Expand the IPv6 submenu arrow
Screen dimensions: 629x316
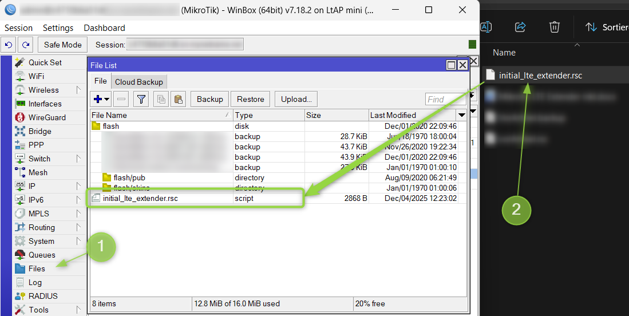pos(78,200)
